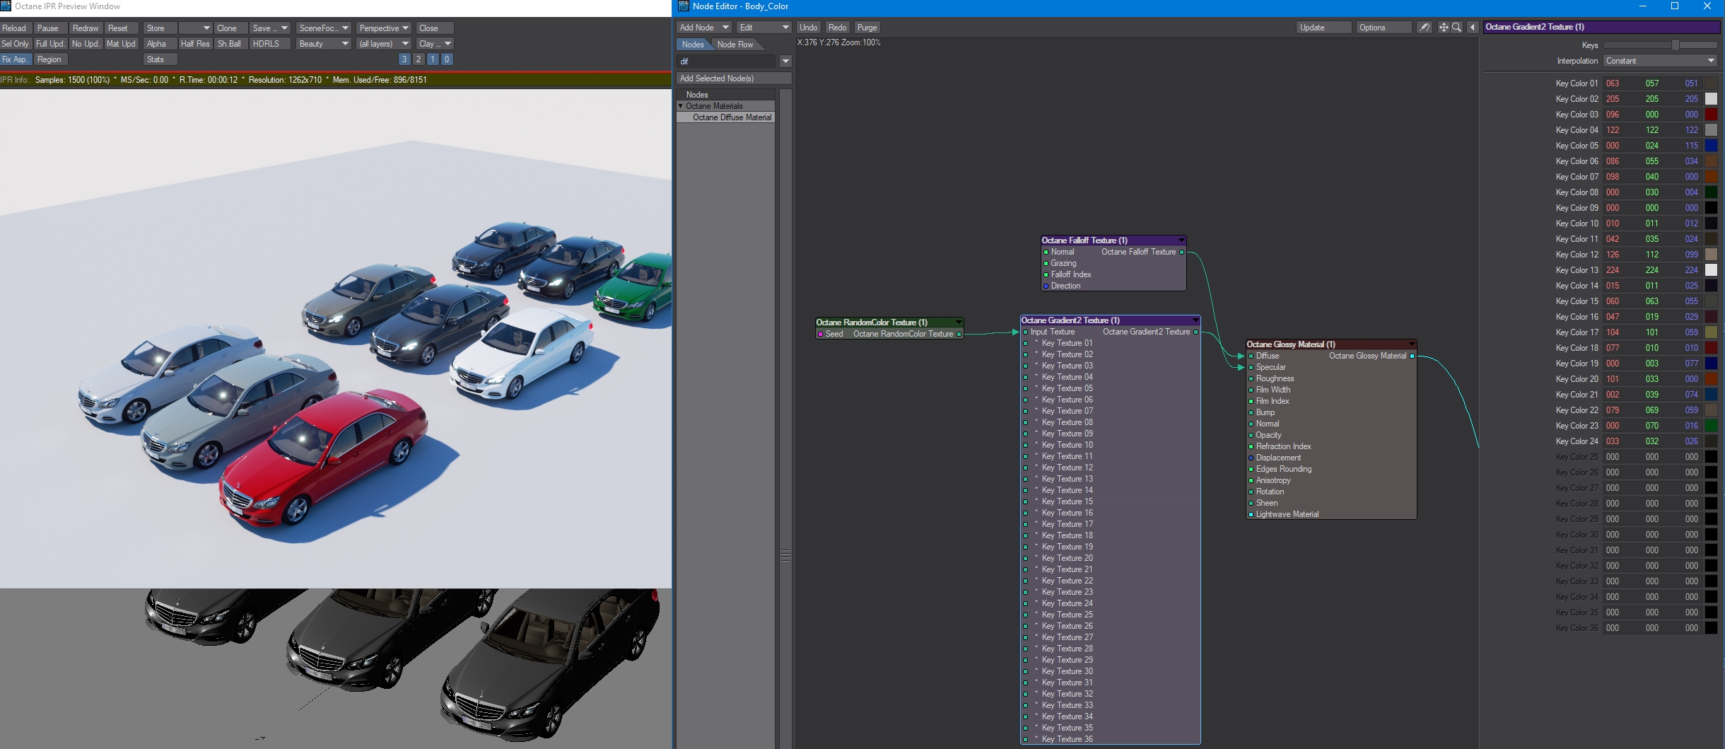Viewport: 1725px width, 749px height.
Task: Click the magnifier zoom icon in Node Editor
Action: [1456, 28]
